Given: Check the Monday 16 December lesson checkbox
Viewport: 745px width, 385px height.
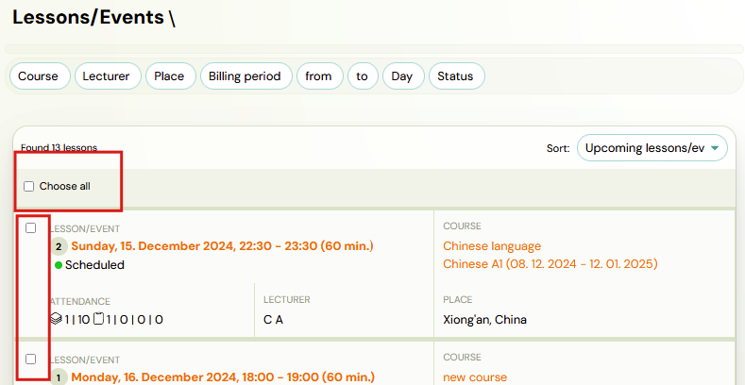Looking at the screenshot, I should pyautogui.click(x=31, y=359).
